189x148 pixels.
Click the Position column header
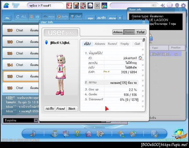coord(177,48)
